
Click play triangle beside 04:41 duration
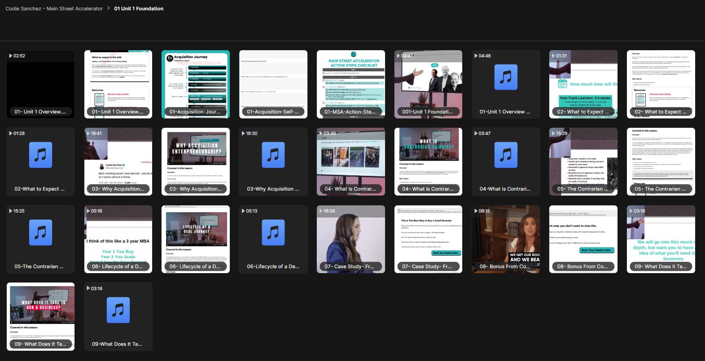[398, 56]
